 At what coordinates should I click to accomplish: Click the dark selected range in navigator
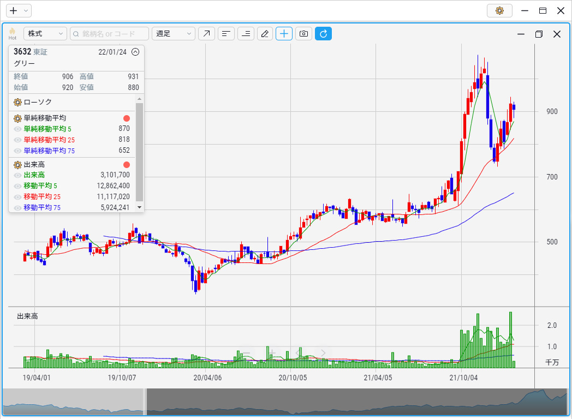357,402
